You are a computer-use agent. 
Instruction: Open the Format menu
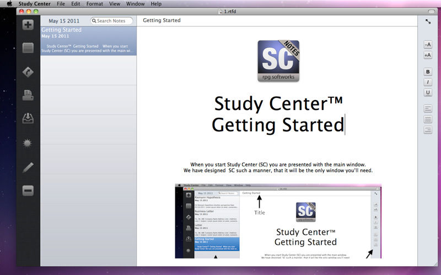point(94,4)
